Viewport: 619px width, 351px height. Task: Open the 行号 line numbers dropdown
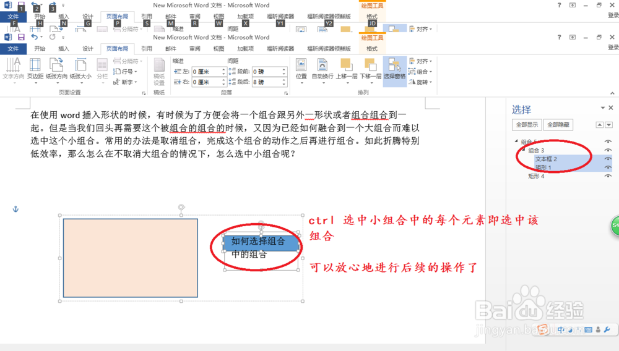[x=125, y=71]
